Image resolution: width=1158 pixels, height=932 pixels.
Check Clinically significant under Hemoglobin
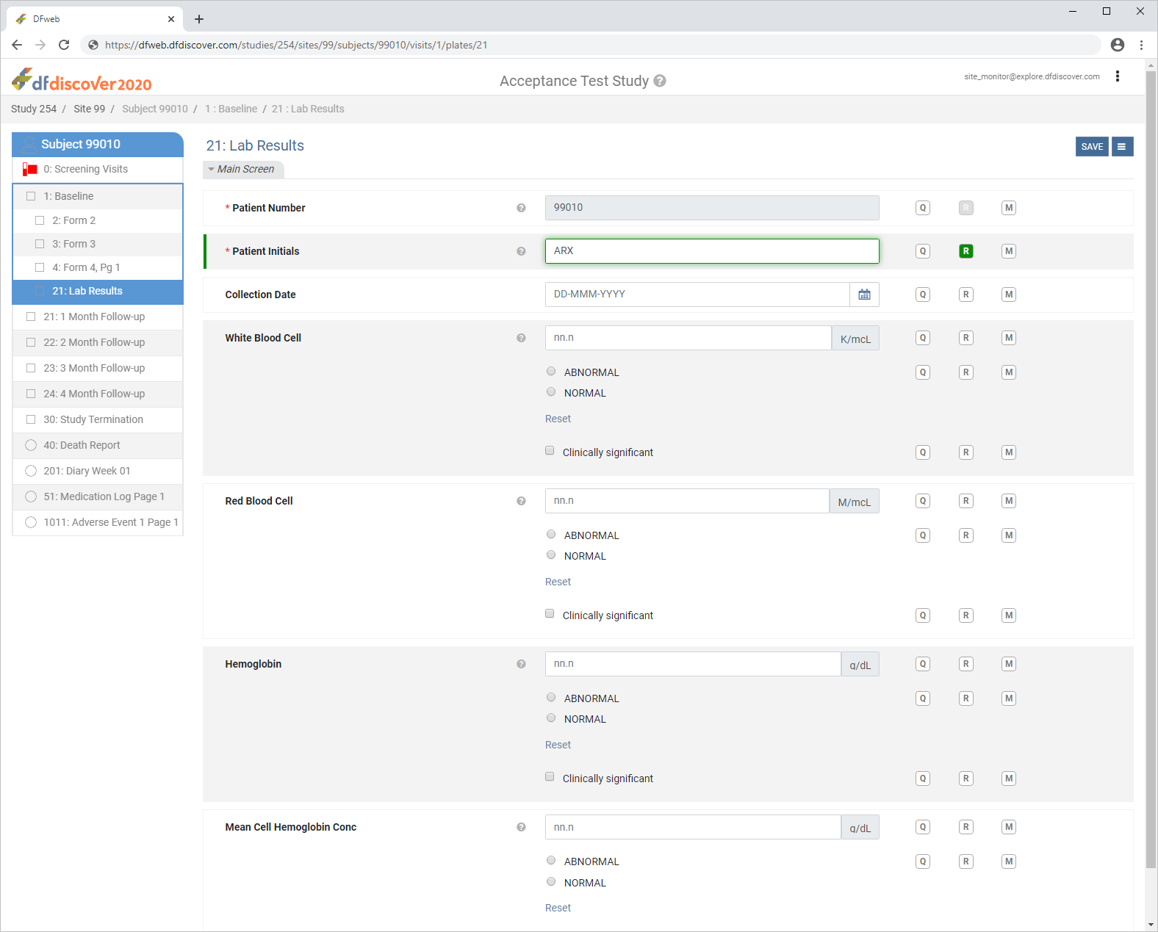[550, 777]
